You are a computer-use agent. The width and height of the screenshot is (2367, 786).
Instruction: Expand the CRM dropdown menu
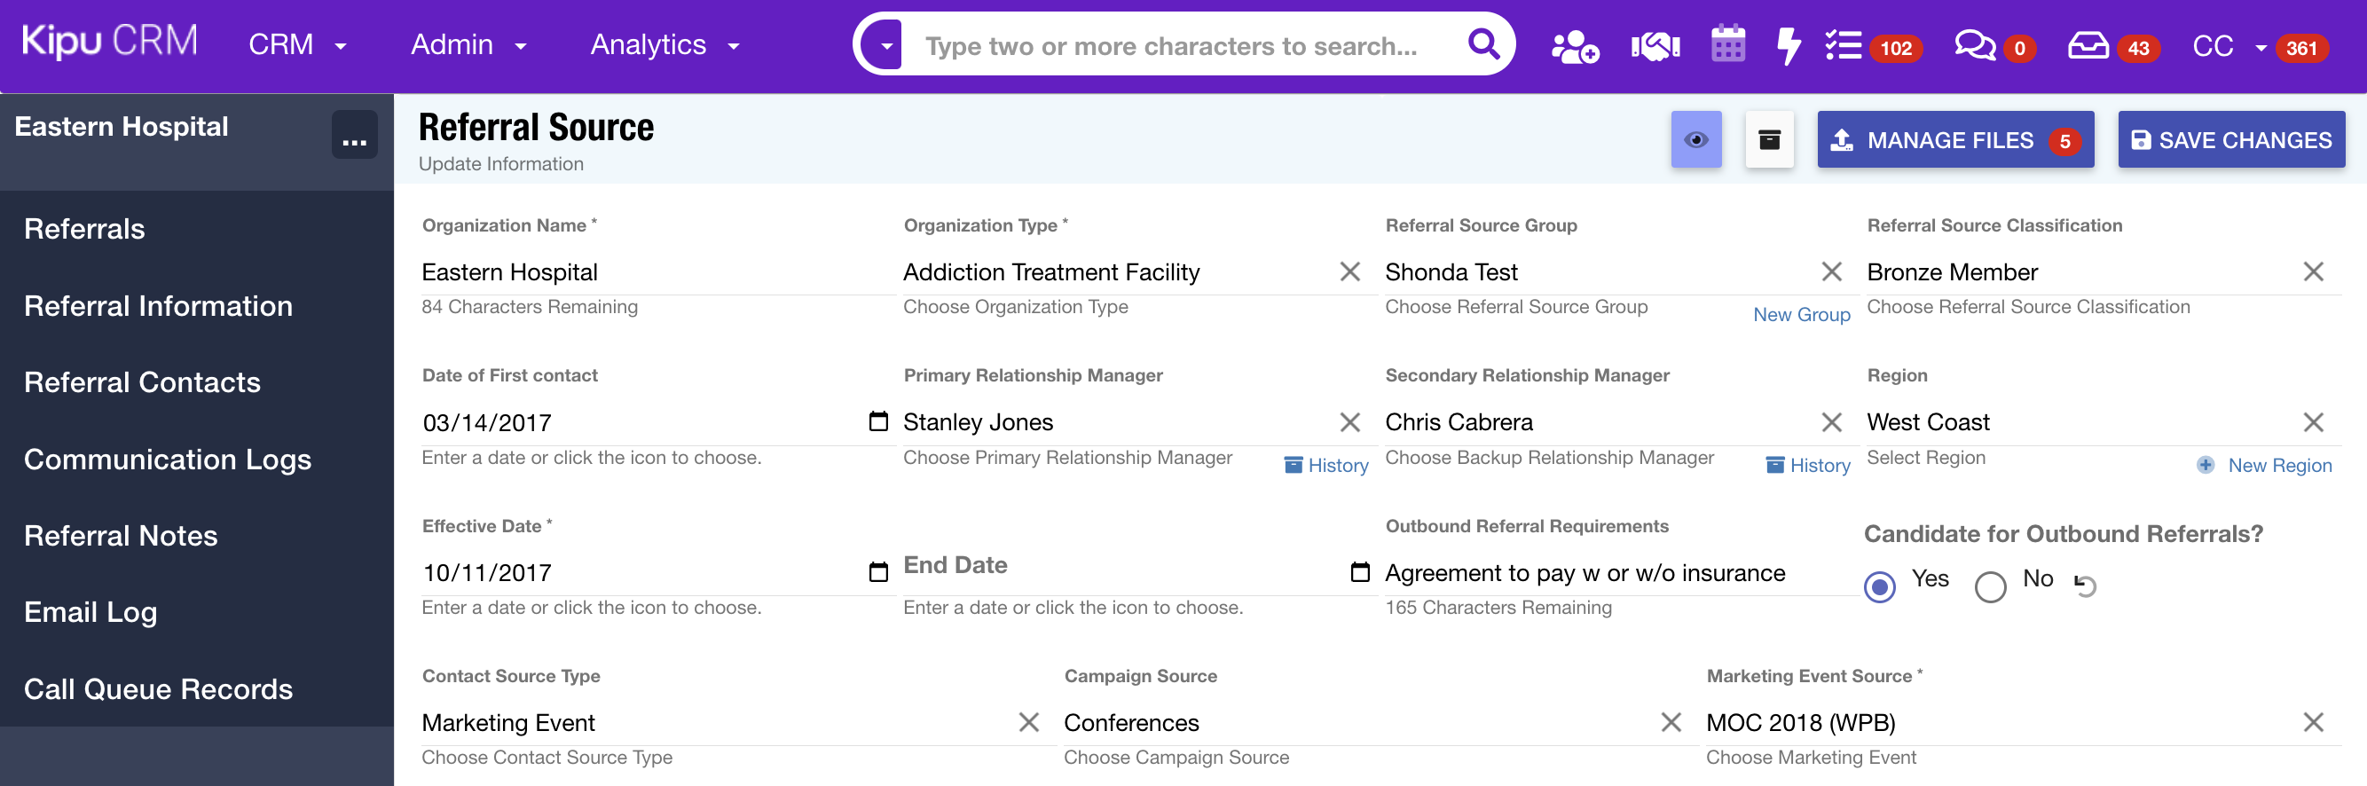tap(297, 45)
